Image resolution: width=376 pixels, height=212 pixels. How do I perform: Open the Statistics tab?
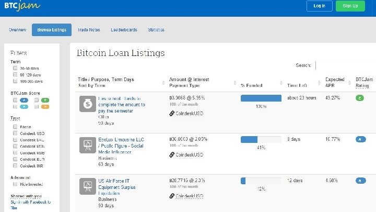[156, 30]
